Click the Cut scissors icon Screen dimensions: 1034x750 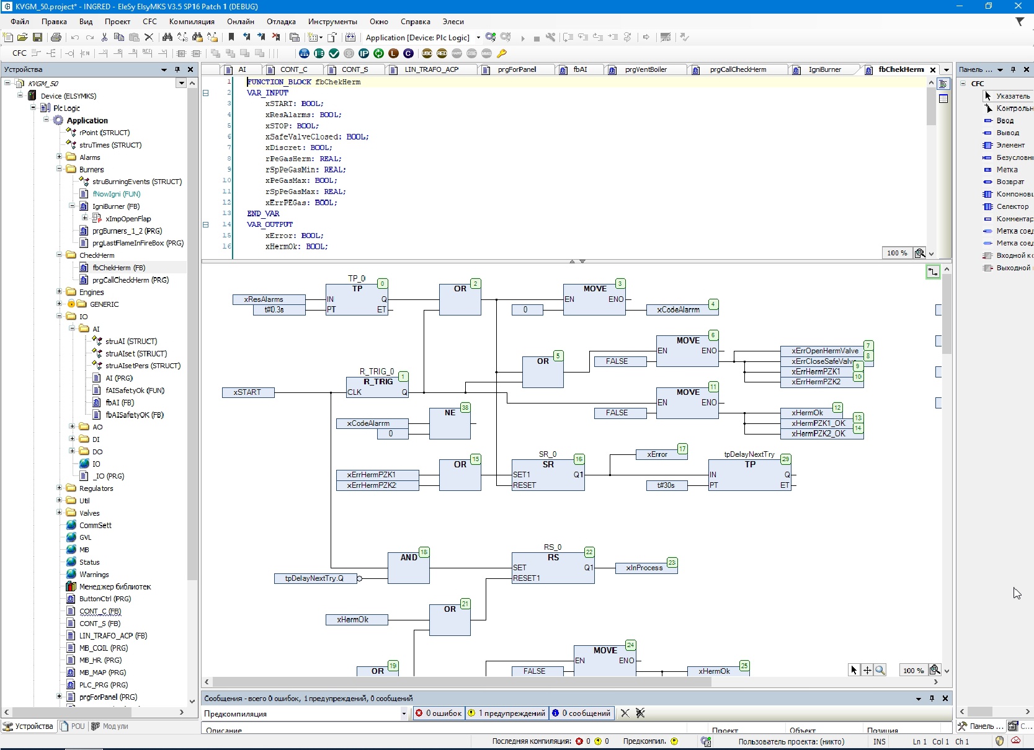click(104, 37)
